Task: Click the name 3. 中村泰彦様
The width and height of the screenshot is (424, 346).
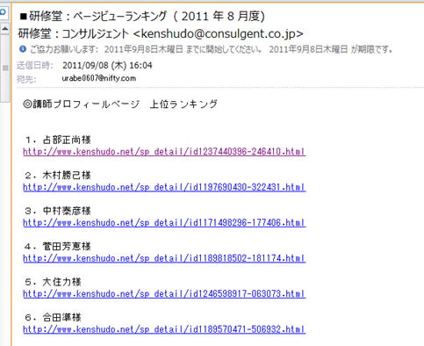Action: tap(58, 211)
